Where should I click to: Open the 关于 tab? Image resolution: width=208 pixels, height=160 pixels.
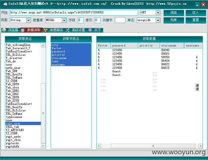[x=95, y=30]
